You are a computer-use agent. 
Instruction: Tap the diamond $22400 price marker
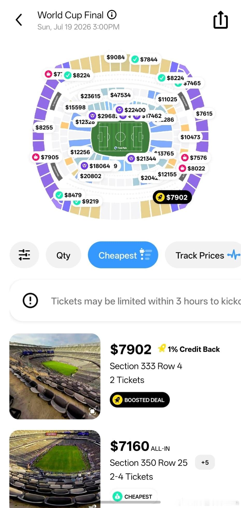[131, 110]
